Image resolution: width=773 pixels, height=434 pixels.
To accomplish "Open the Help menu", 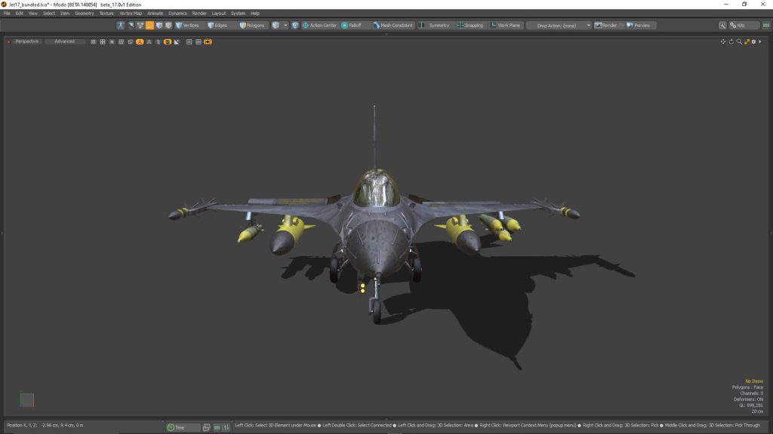I will (x=255, y=14).
